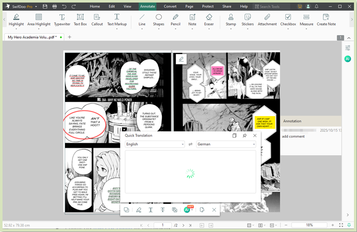Add a new document tab
The height and width of the screenshot is (232, 357).
70,37
